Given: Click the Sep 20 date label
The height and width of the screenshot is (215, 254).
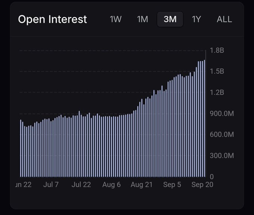Looking at the screenshot, I should [x=202, y=185].
